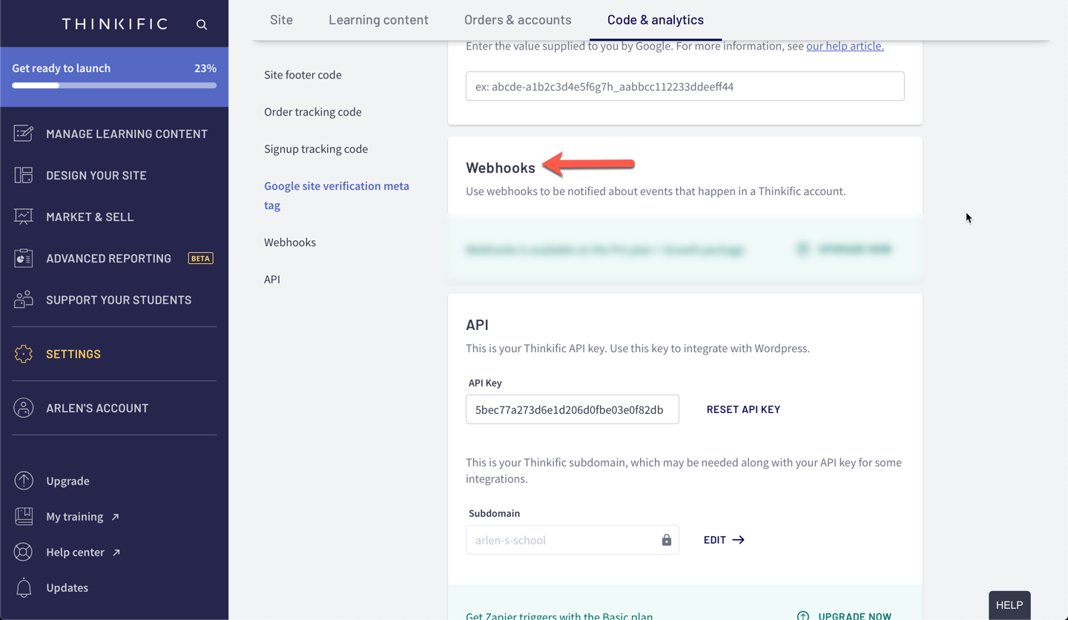Click the Help center lifebuoy icon

tap(24, 552)
